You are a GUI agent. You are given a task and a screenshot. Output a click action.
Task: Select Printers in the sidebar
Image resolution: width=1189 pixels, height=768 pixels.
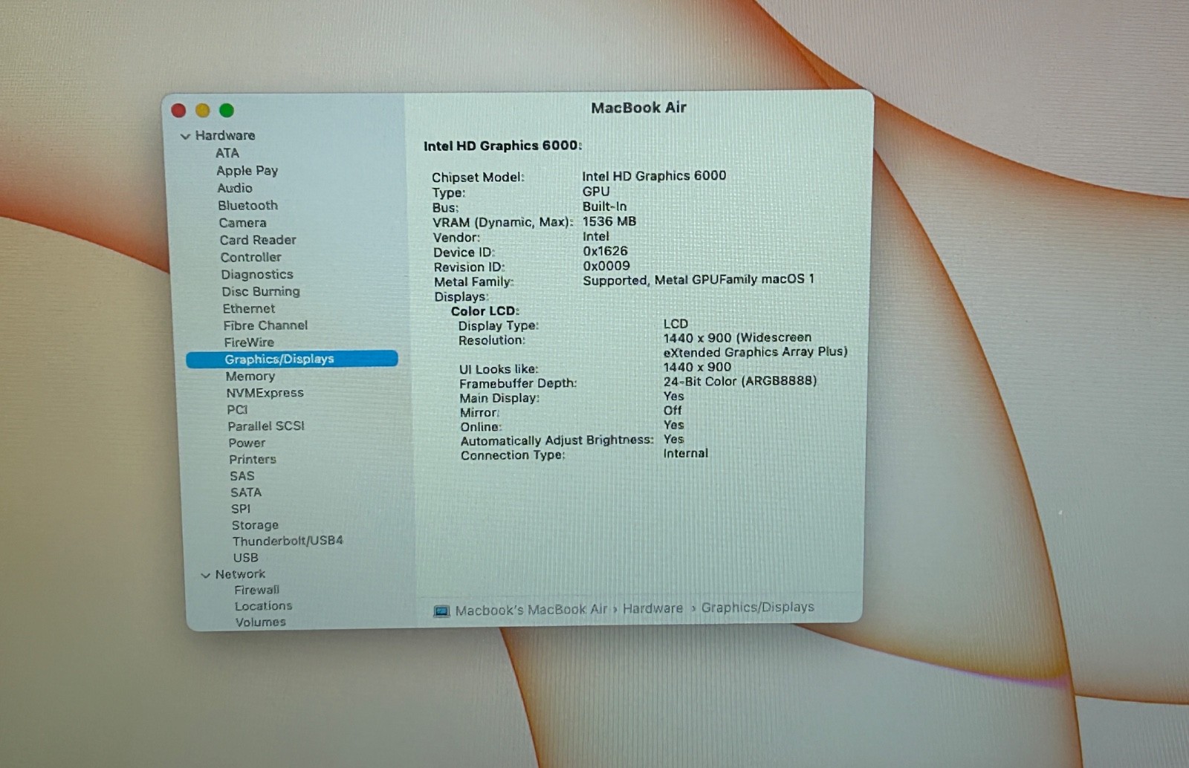253,460
